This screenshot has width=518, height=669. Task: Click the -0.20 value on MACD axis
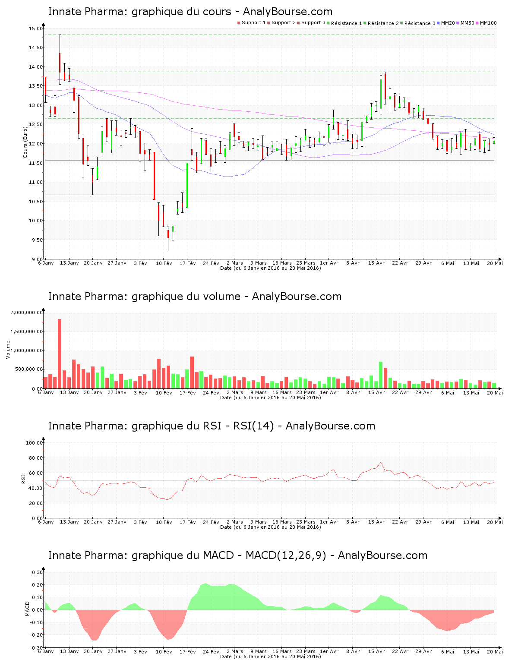(x=36, y=635)
